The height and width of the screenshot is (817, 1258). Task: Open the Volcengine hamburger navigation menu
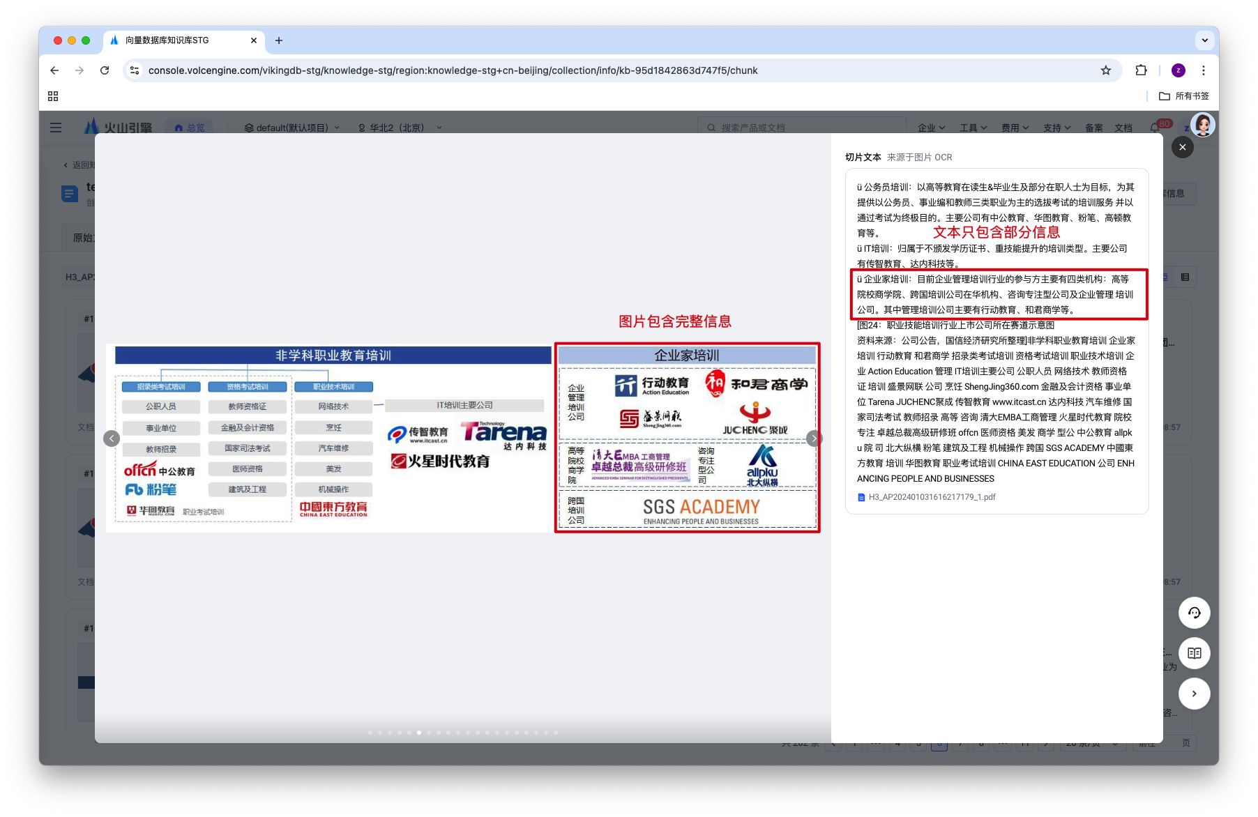pos(56,128)
